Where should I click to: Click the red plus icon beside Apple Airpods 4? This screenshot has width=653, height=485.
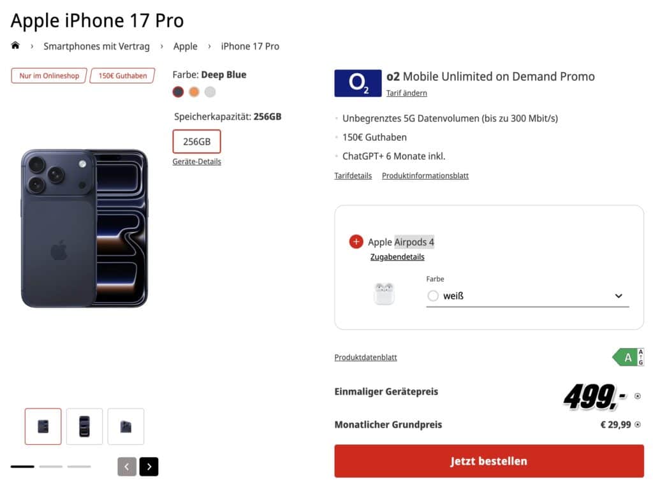(356, 242)
